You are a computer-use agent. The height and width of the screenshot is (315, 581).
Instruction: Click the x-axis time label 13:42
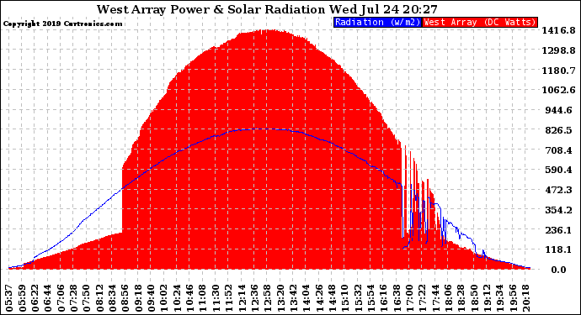tap(293, 298)
